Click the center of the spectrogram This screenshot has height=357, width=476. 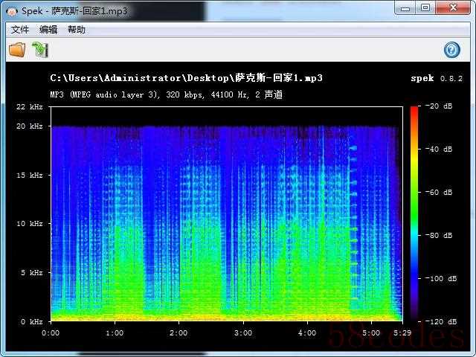point(226,213)
